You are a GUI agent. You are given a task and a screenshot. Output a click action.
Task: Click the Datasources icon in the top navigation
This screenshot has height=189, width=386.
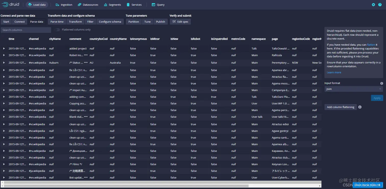(x=80, y=5)
